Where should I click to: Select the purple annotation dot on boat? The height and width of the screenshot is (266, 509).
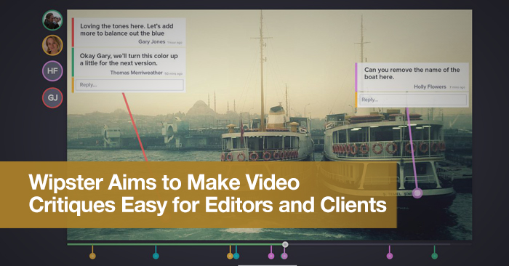[x=417, y=193]
